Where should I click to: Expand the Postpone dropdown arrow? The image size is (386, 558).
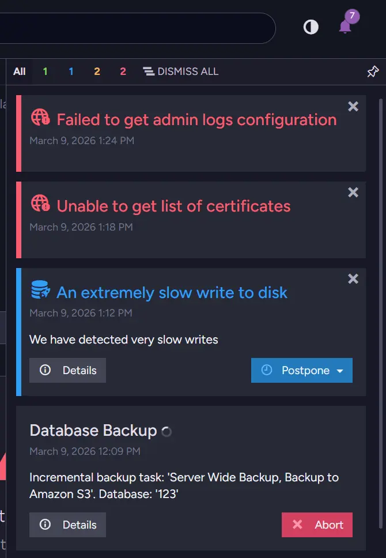(x=340, y=371)
